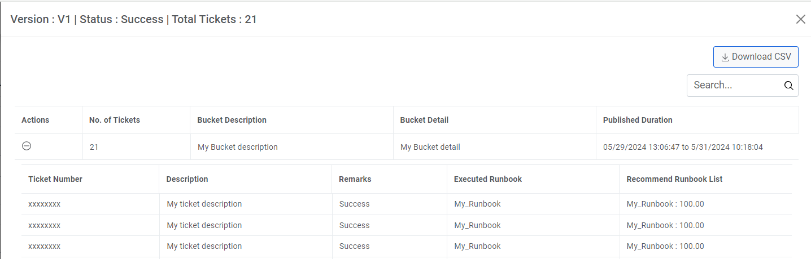Click the download arrow icon
This screenshot has height=259, width=811.
coord(725,57)
